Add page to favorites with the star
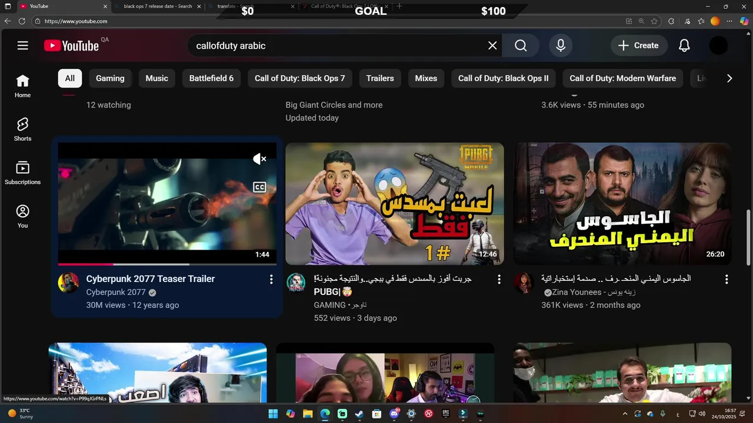 [654, 21]
